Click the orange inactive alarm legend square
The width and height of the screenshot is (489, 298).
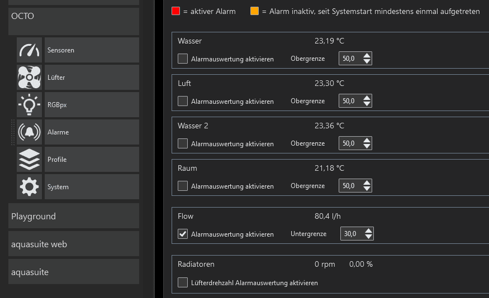coord(254,11)
